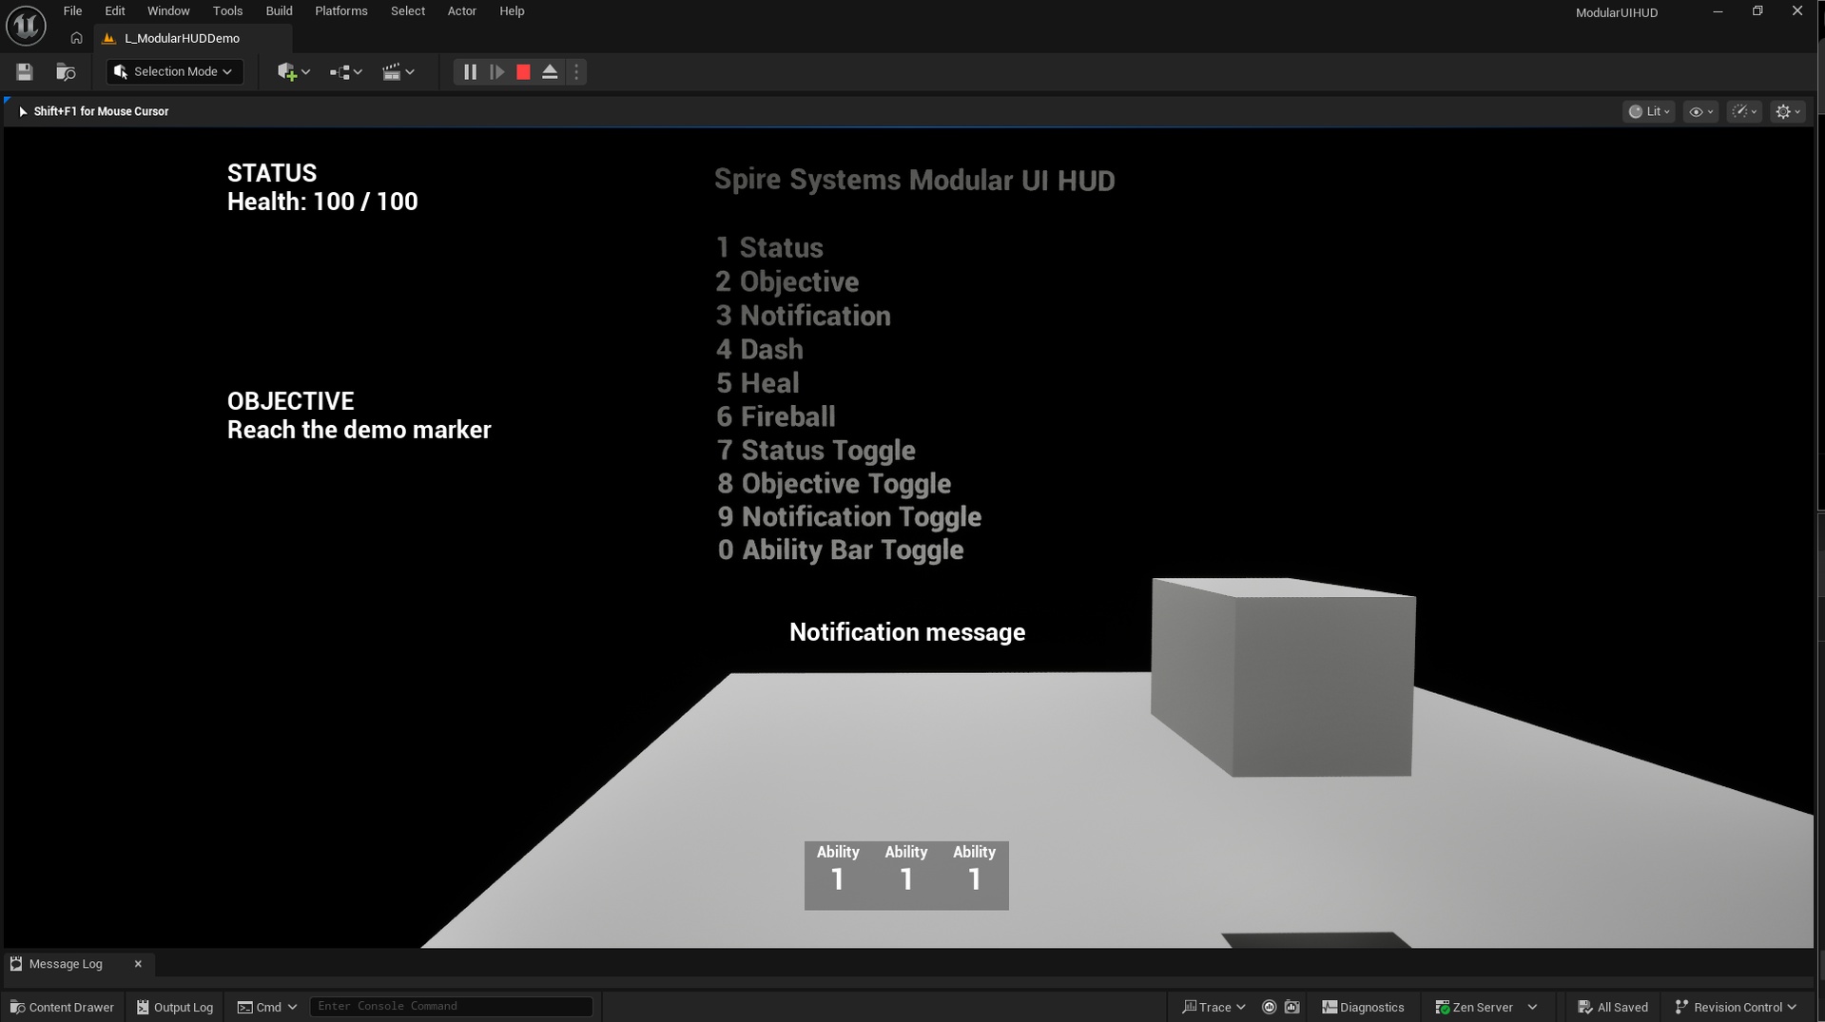Click the Unreal Engine logo icon
Screen dimensions: 1825x1022
[26, 26]
